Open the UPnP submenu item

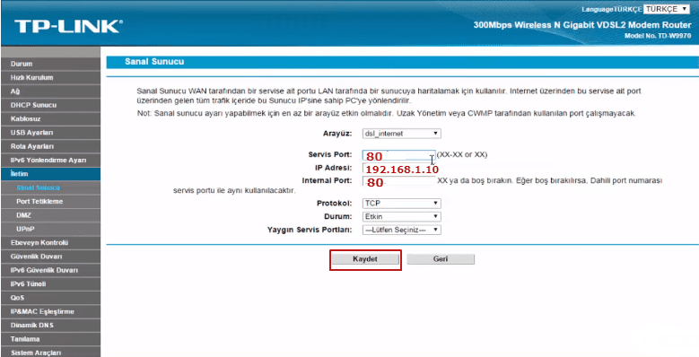click(25, 229)
